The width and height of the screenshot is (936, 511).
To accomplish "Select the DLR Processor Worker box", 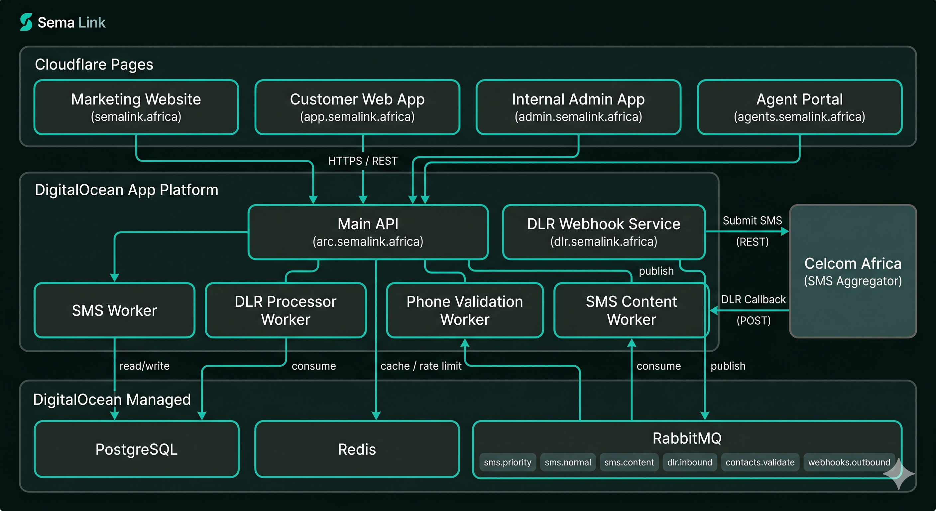I will [x=286, y=310].
